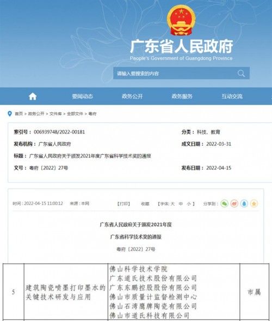This screenshot has width=272, height=321.
Task: Open the 政务公开 menu
Action: (132, 96)
